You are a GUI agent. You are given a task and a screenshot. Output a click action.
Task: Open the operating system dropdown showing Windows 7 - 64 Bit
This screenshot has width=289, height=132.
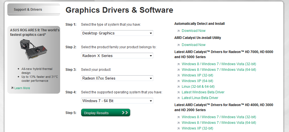117,101
